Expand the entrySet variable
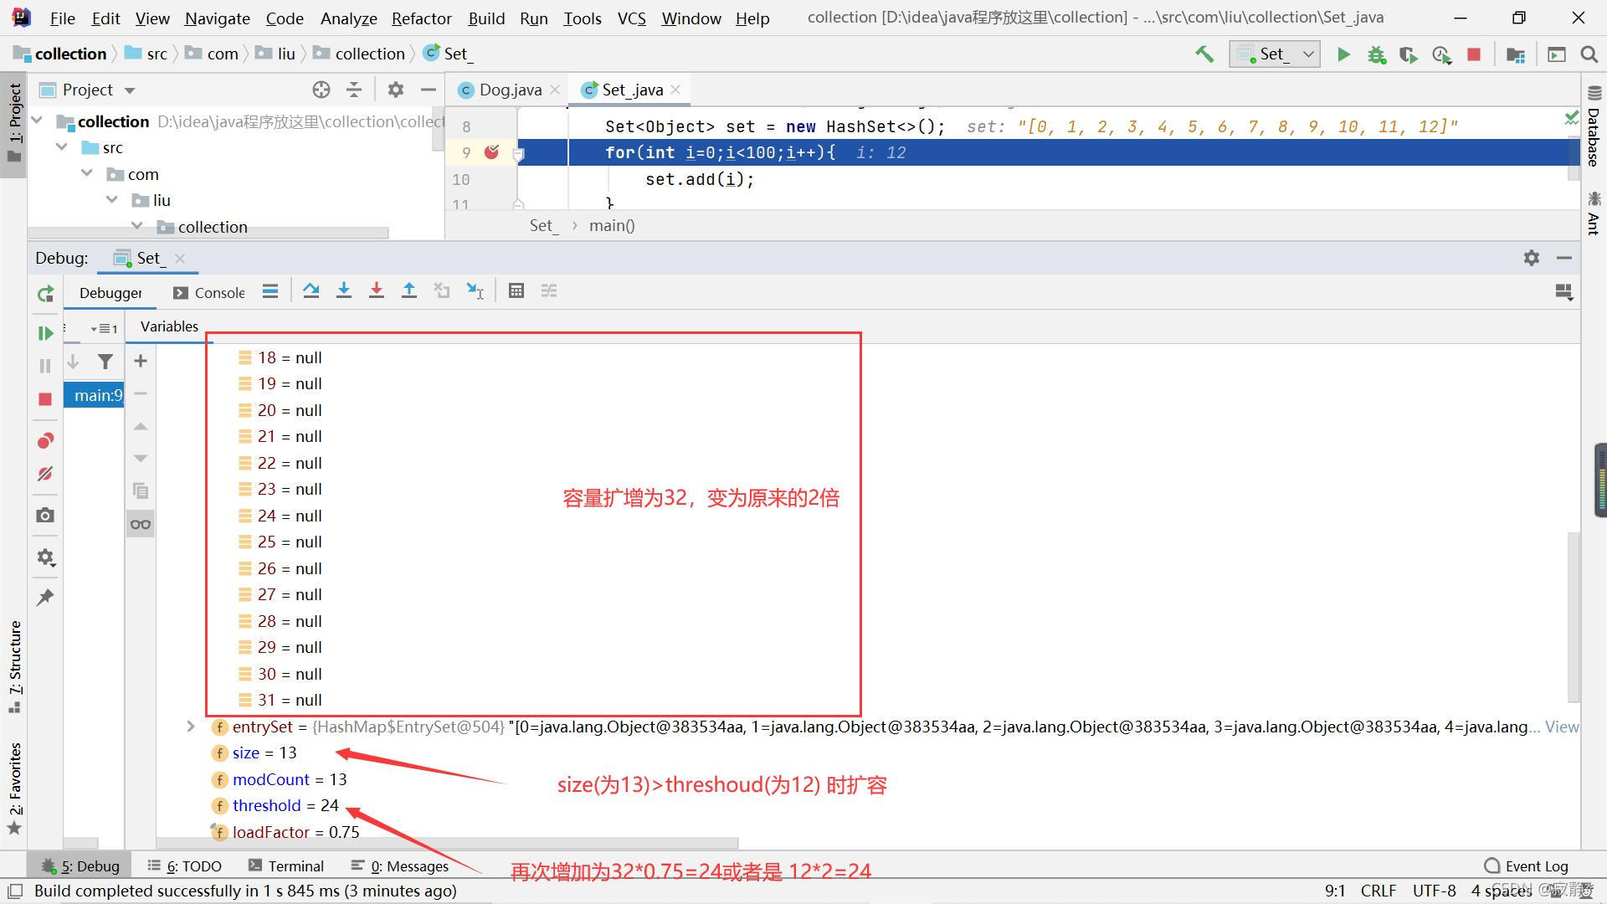 pos(191,727)
